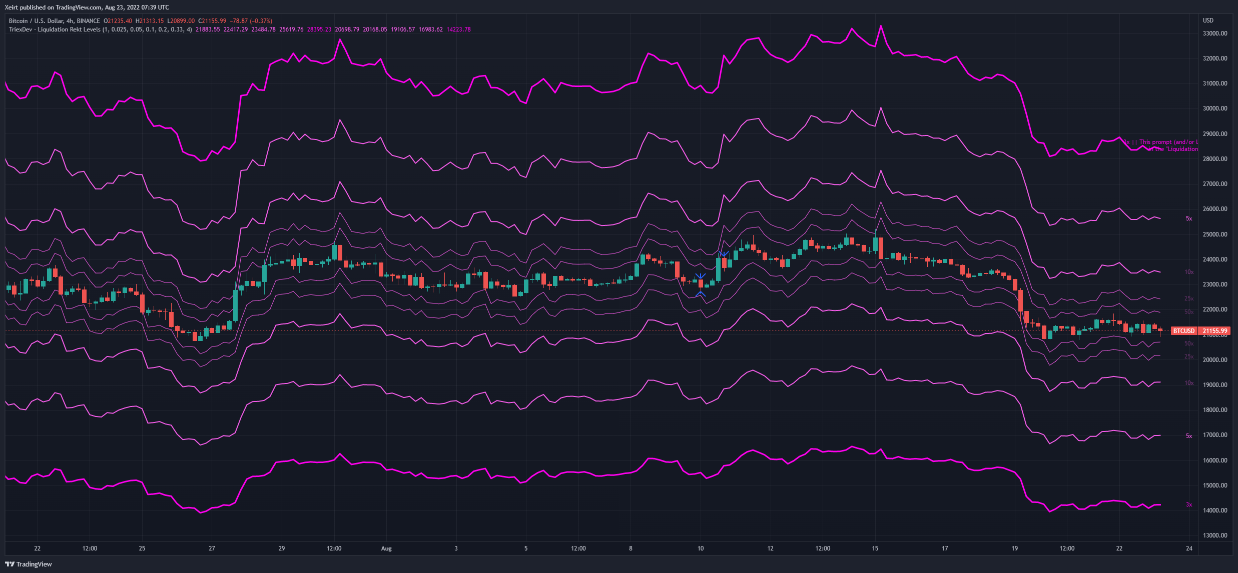
Task: Click the Aug label on the time axis
Action: 386,548
